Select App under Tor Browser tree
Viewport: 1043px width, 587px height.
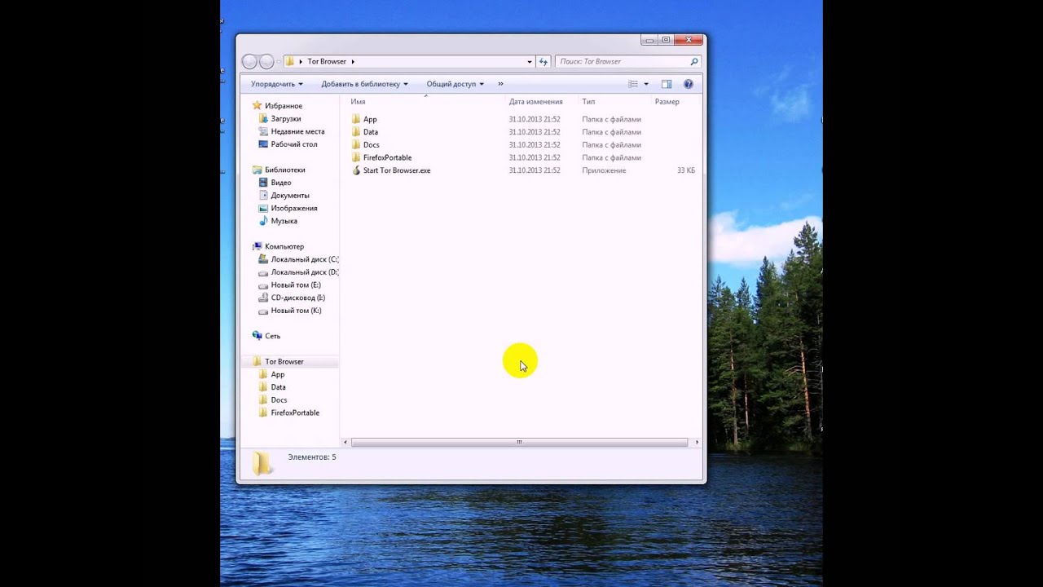click(x=278, y=374)
